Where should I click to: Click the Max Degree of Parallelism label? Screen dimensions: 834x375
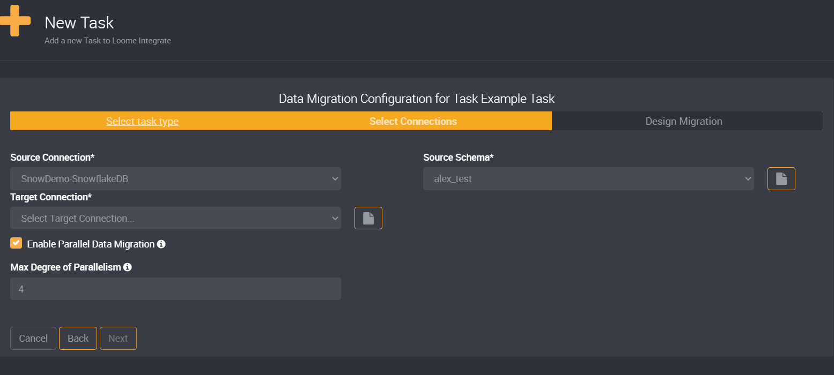[x=65, y=267]
